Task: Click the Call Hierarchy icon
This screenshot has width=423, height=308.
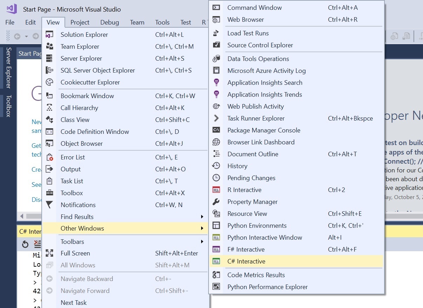Action: (x=49, y=108)
